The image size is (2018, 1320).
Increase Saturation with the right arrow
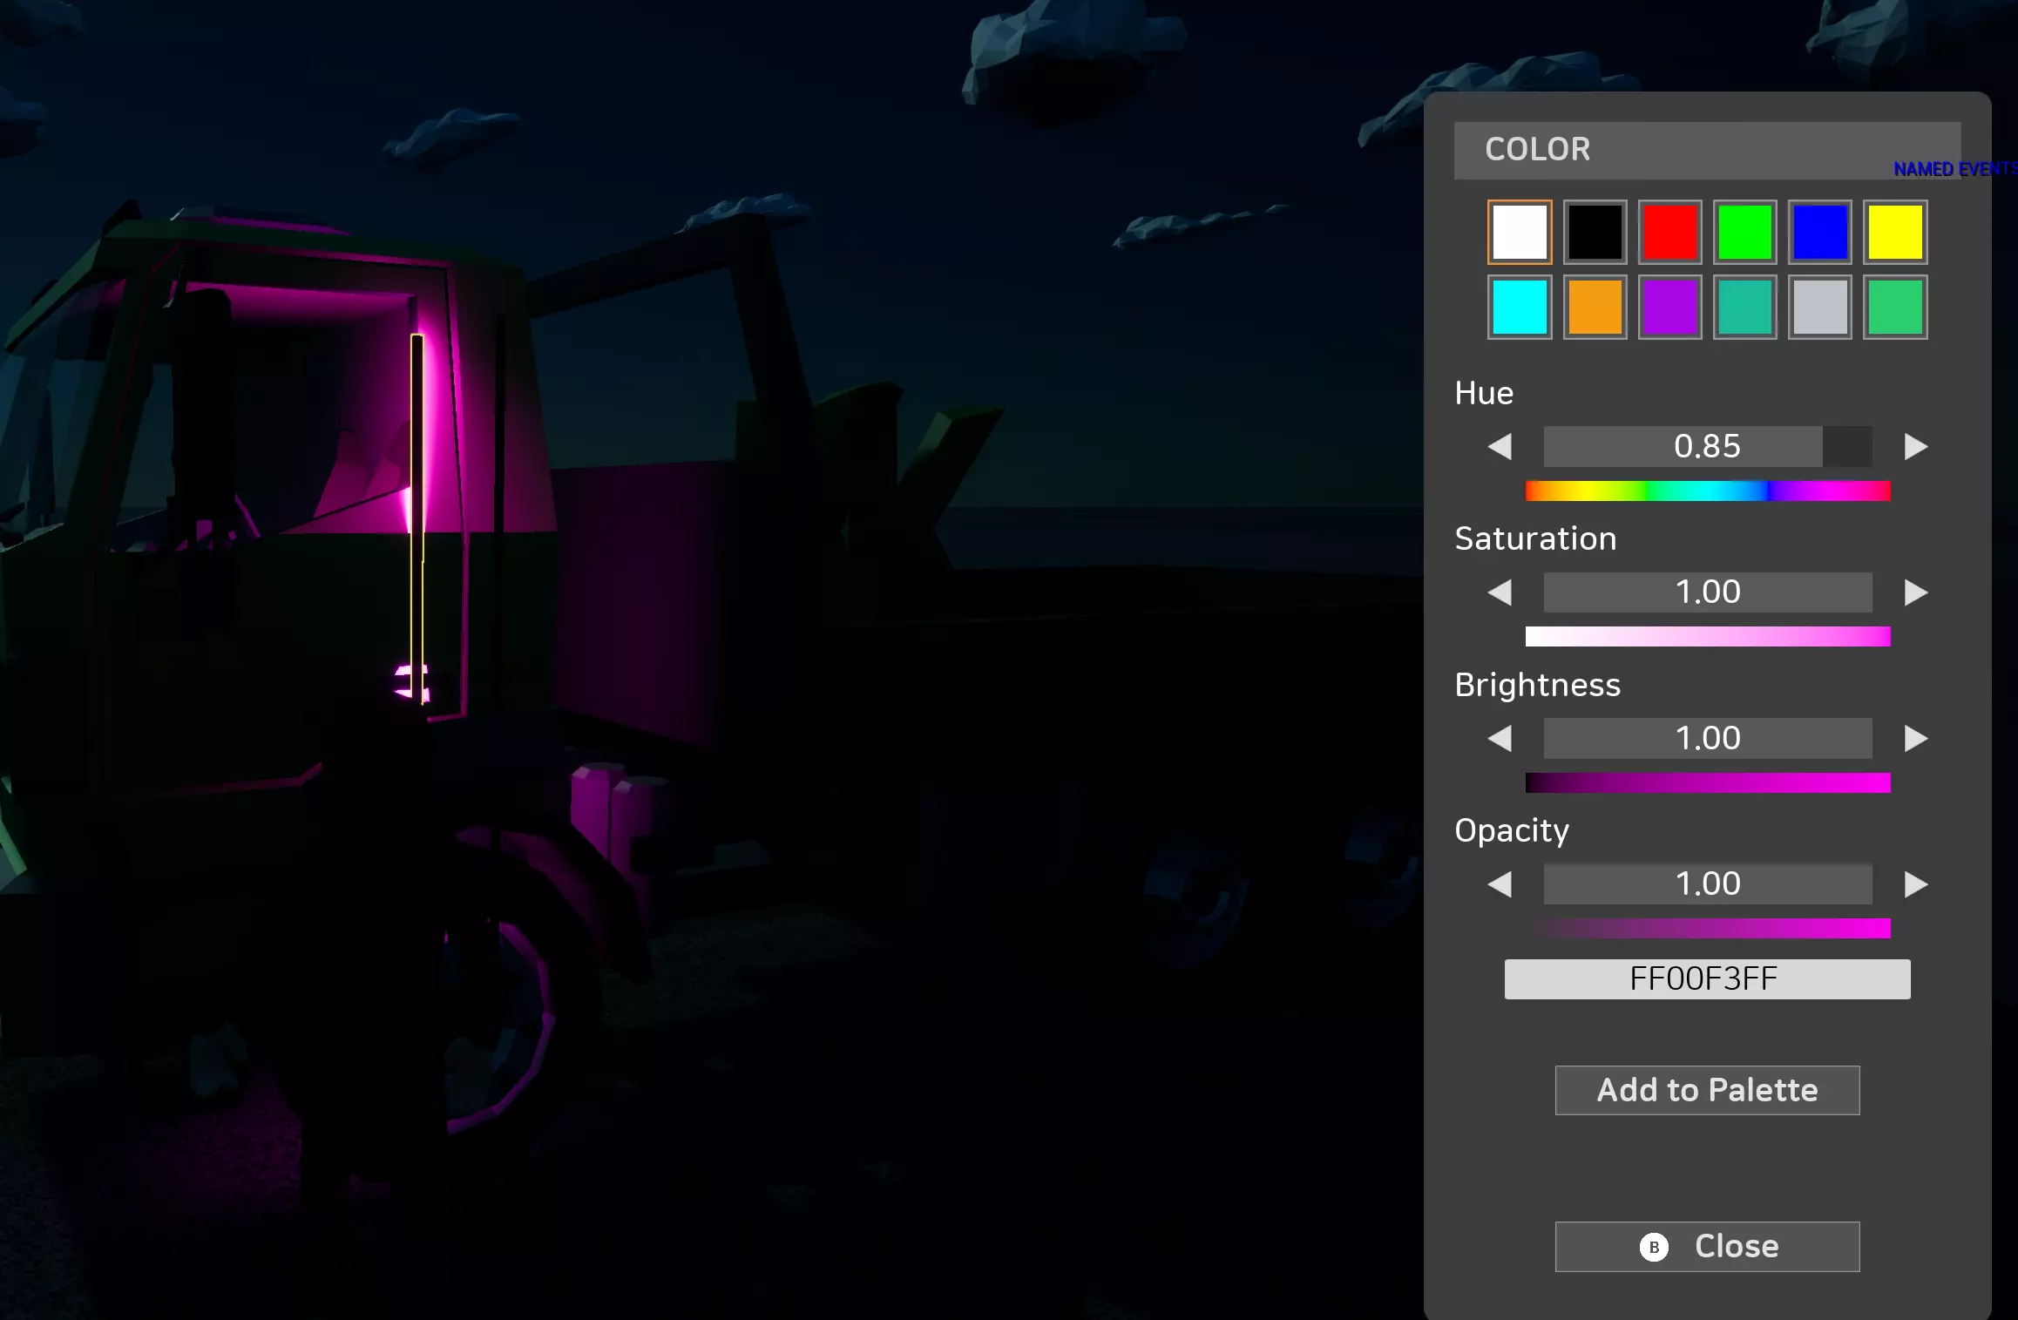[1915, 592]
